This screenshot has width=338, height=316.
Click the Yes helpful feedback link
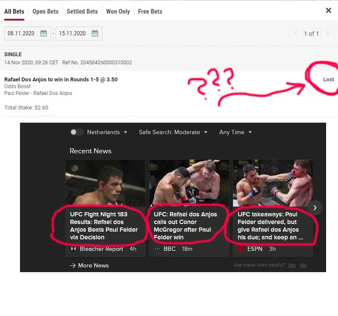[292, 265]
